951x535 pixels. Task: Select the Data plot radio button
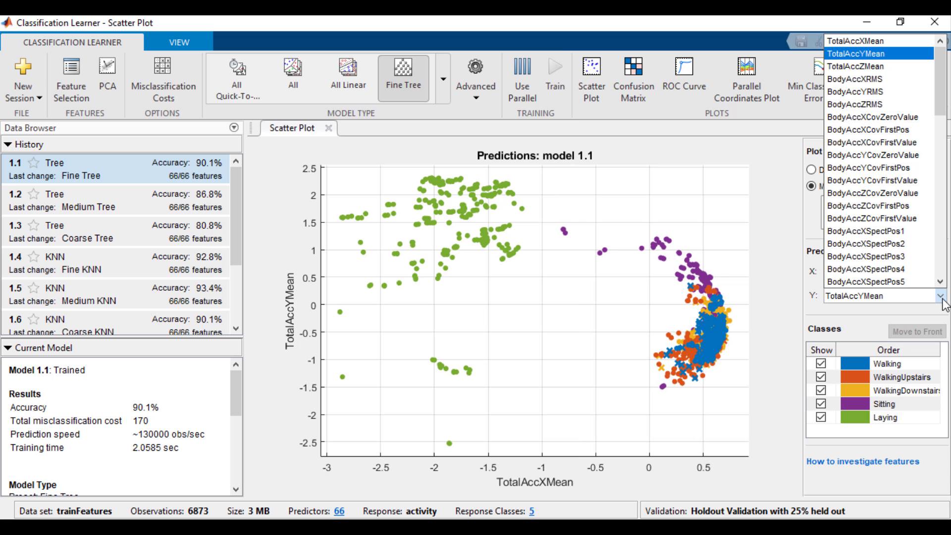point(811,169)
